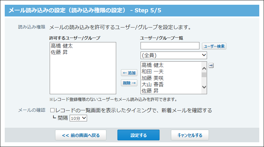Click the user list scrollbar up arrow

pos(204,67)
